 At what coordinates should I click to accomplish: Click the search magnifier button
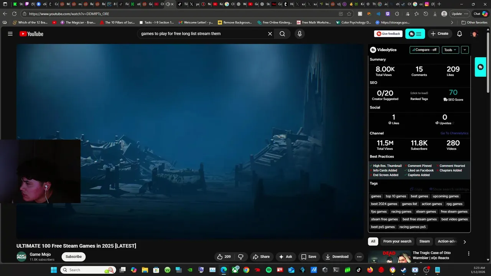pos(282,34)
